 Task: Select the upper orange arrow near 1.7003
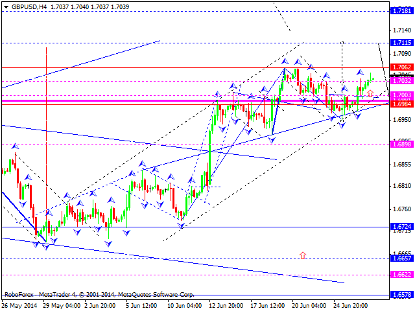[x=370, y=93]
